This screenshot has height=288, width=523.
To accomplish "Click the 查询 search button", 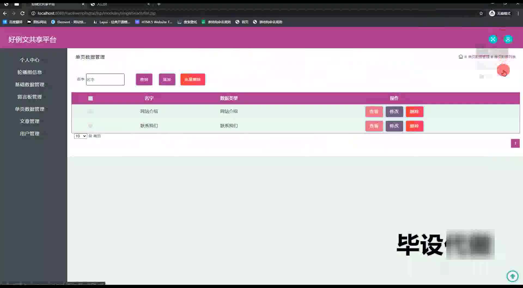I will coord(144,79).
